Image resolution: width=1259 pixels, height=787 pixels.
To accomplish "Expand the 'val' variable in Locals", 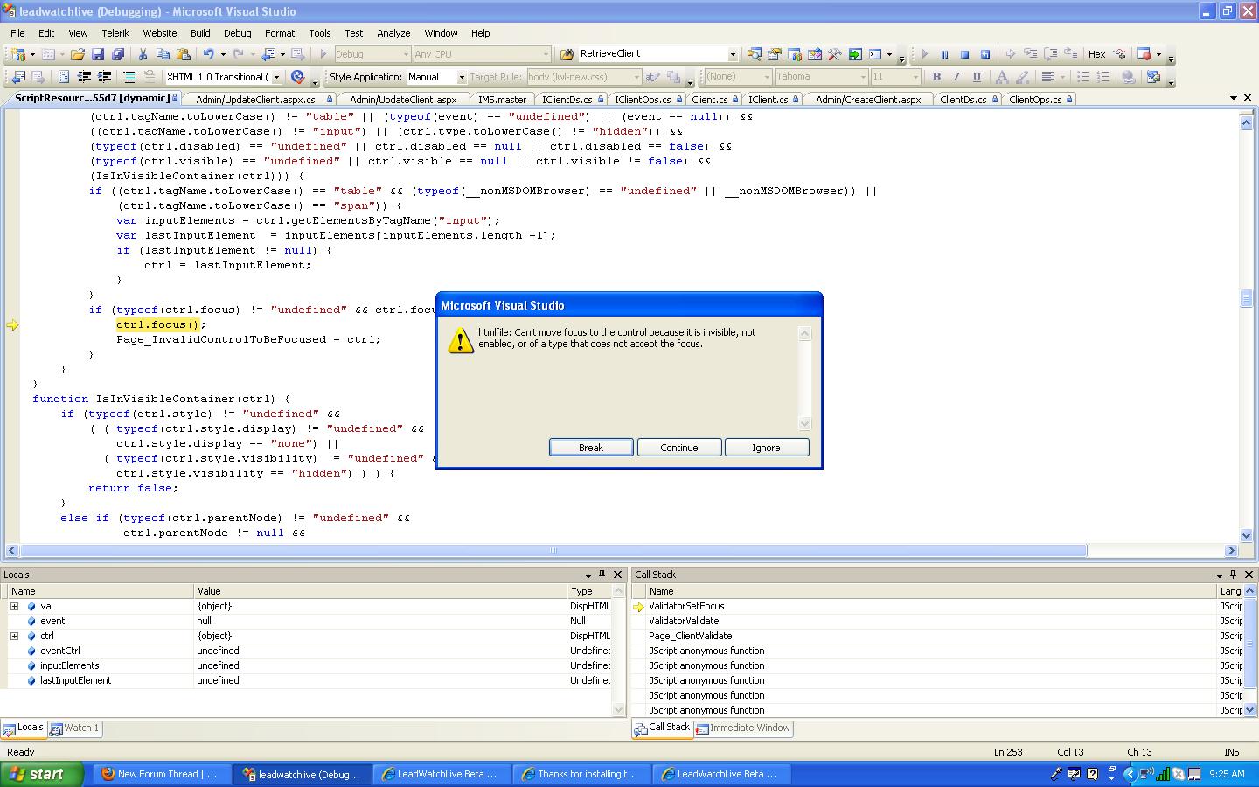I will (x=14, y=606).
